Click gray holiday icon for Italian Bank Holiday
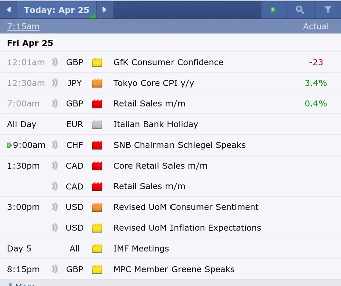Viewport: 341px width, 286px height. click(x=97, y=124)
